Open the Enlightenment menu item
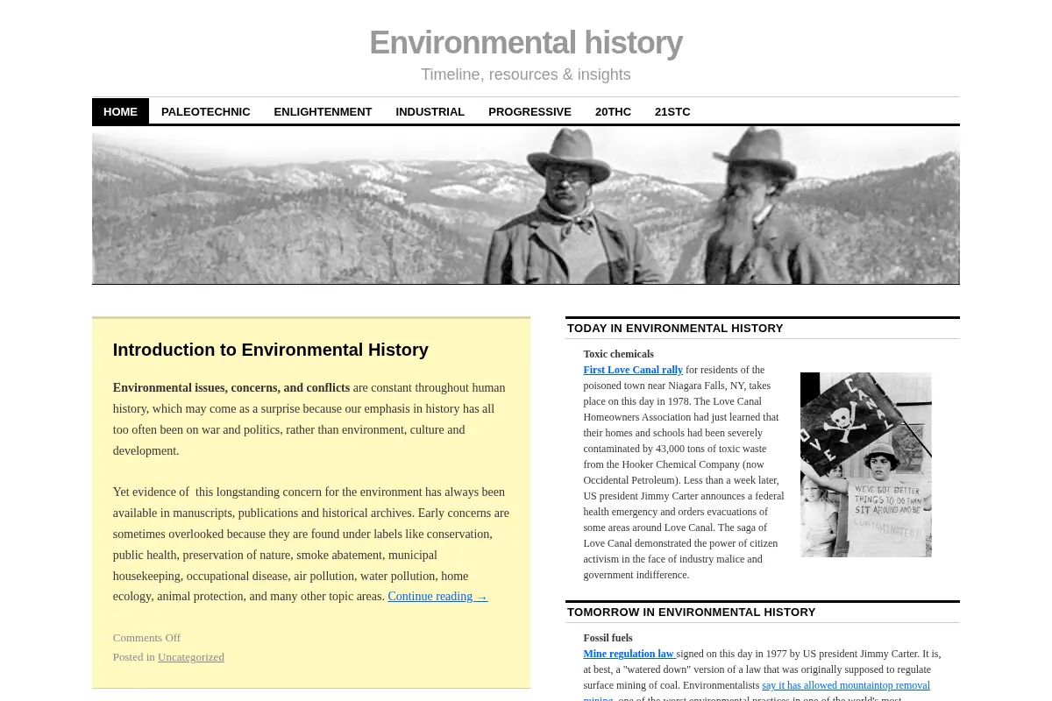 (x=323, y=111)
